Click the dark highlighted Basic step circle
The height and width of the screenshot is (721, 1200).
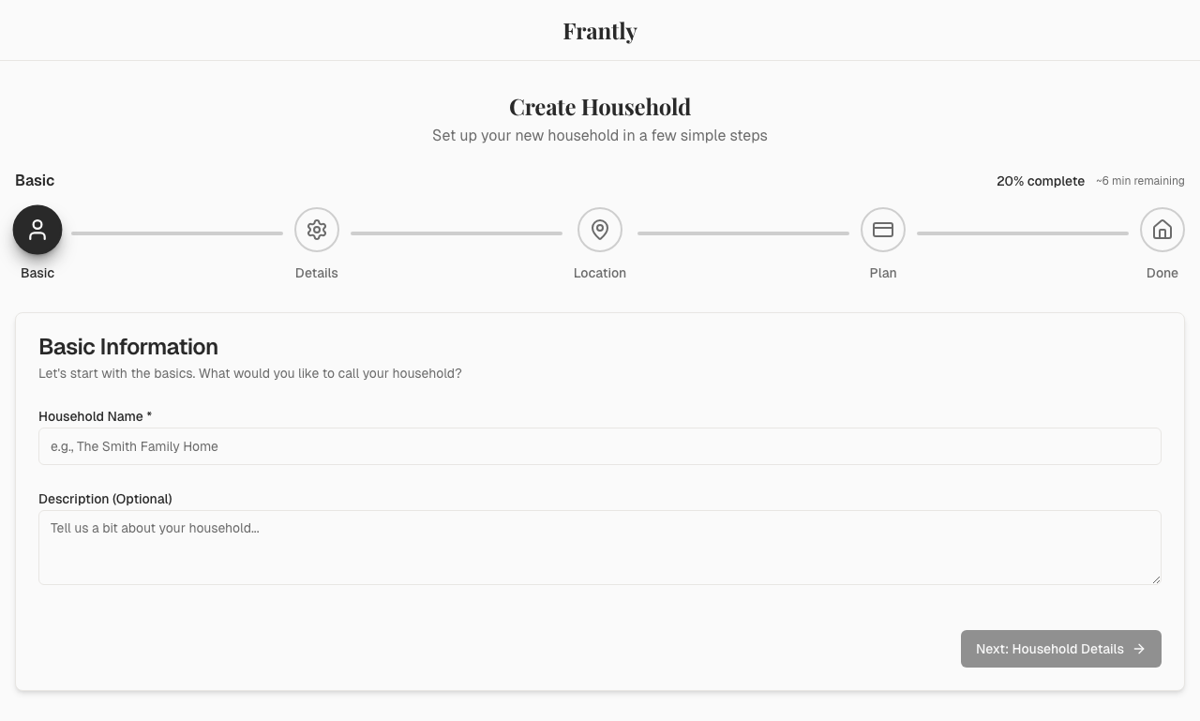click(37, 230)
